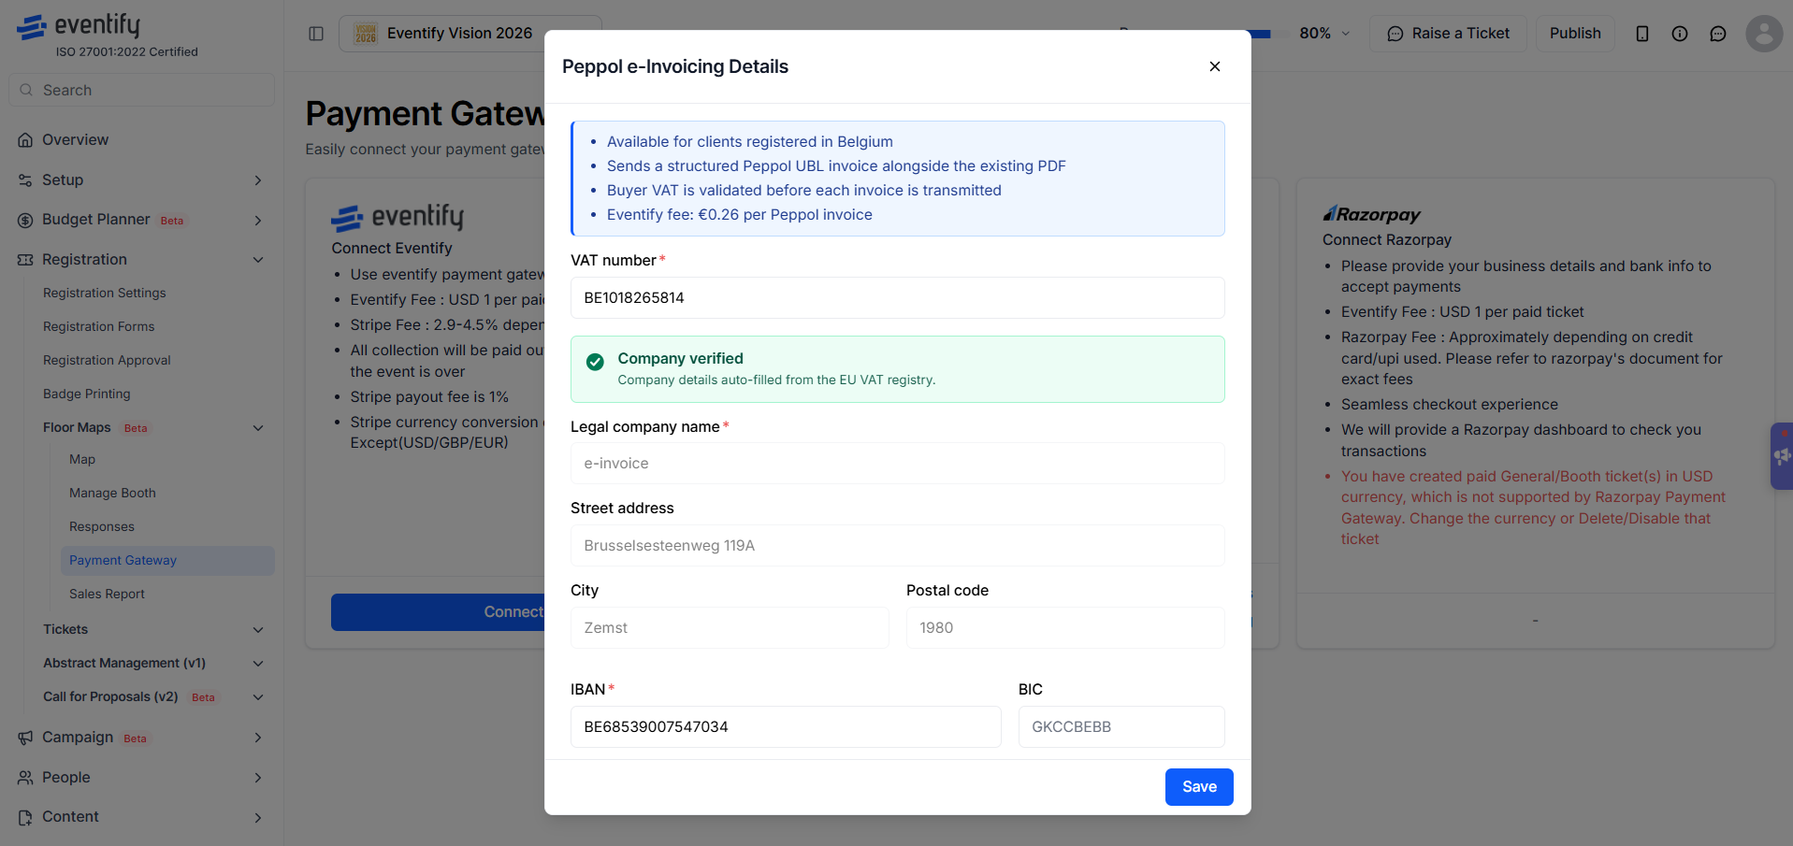Click the Postal code field

[1065, 628]
